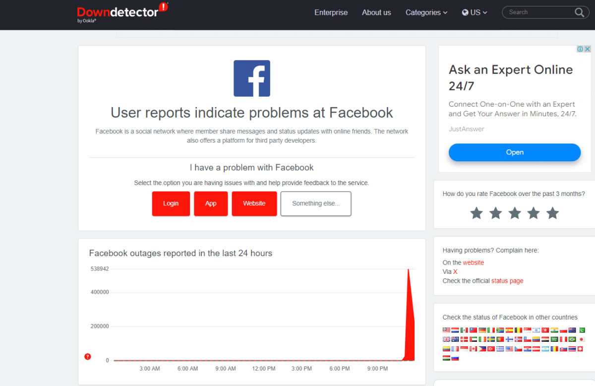Select the Canada flag
This screenshot has height=386, width=595.
pyautogui.click(x=473, y=349)
